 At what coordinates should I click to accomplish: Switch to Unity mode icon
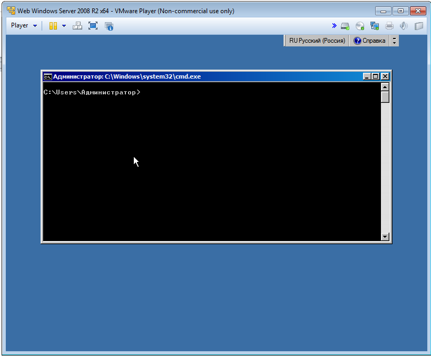pos(109,26)
